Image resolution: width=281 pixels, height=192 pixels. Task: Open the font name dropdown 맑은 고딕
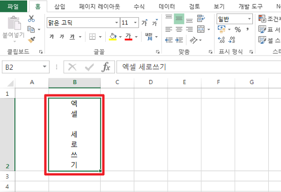pos(116,23)
